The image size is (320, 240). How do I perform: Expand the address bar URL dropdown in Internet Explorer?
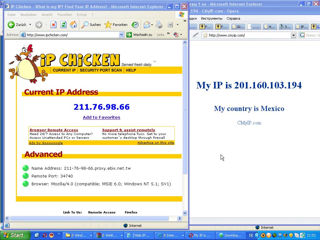121,35
